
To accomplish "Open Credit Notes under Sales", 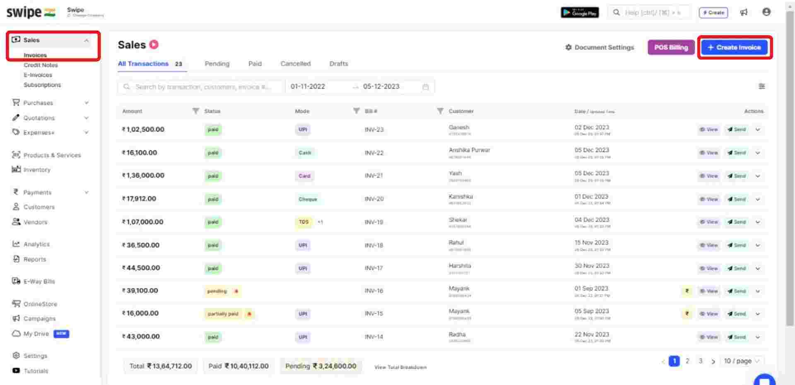I will 41,65.
